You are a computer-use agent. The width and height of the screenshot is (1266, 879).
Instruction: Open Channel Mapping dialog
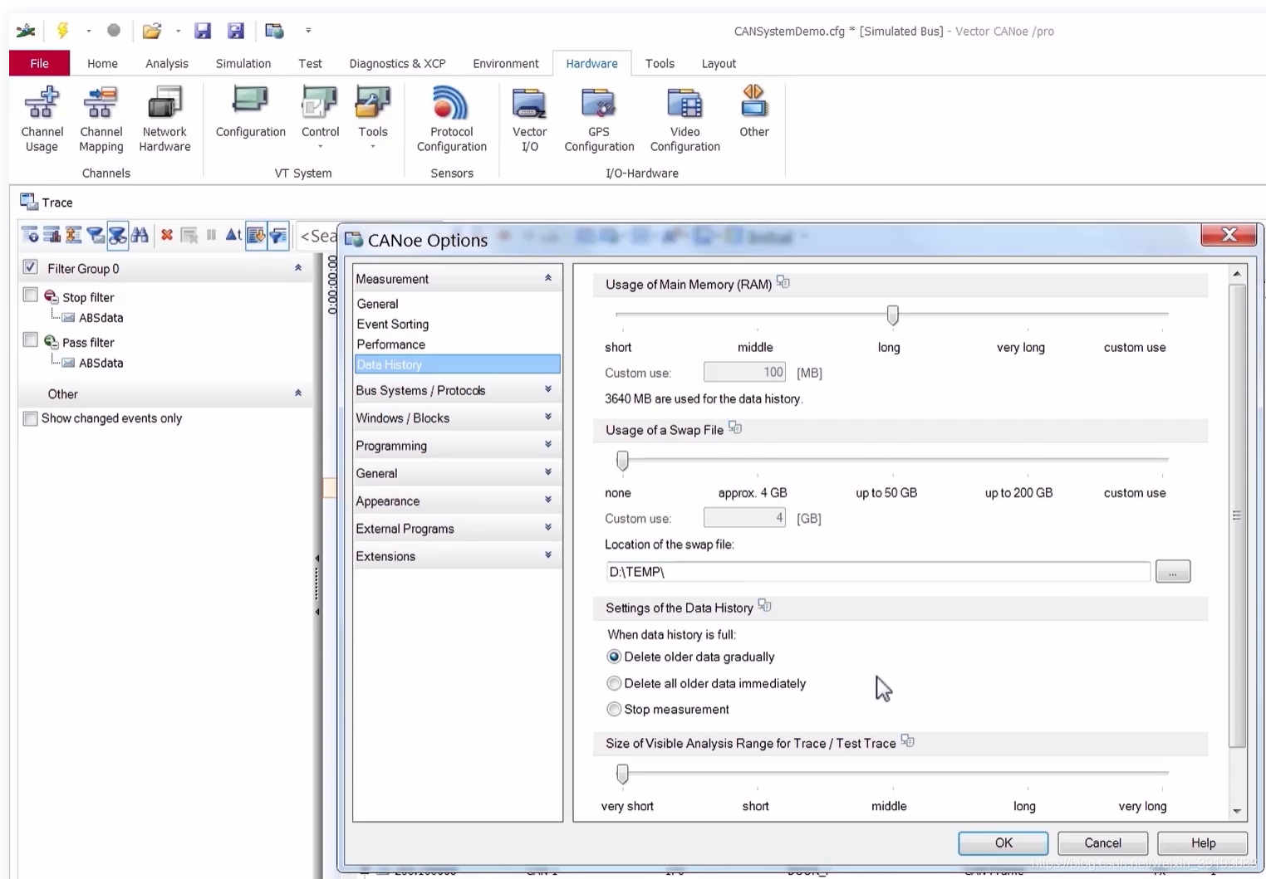101,119
